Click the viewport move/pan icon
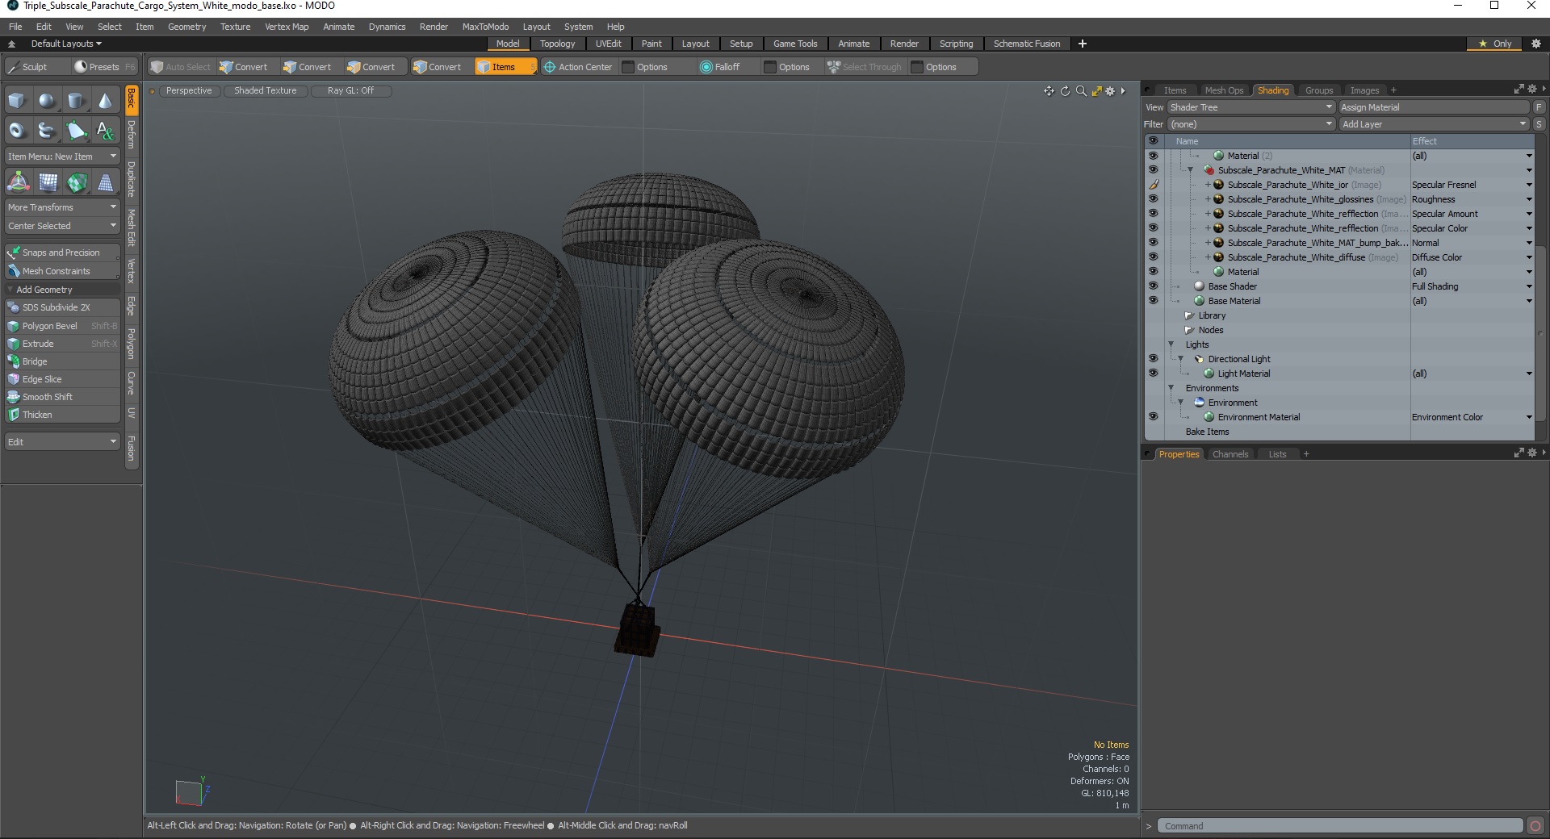 (x=1049, y=91)
